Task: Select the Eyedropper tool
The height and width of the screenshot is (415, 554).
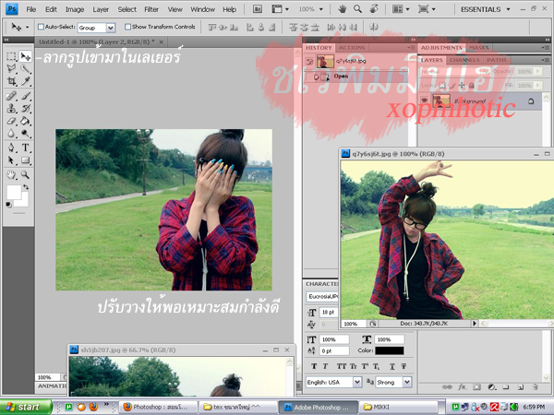Action: (26, 81)
